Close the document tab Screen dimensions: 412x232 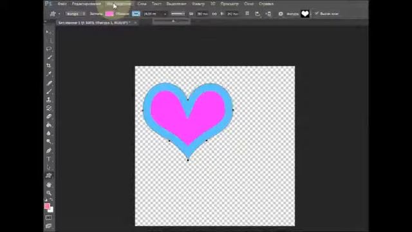[x=135, y=23]
